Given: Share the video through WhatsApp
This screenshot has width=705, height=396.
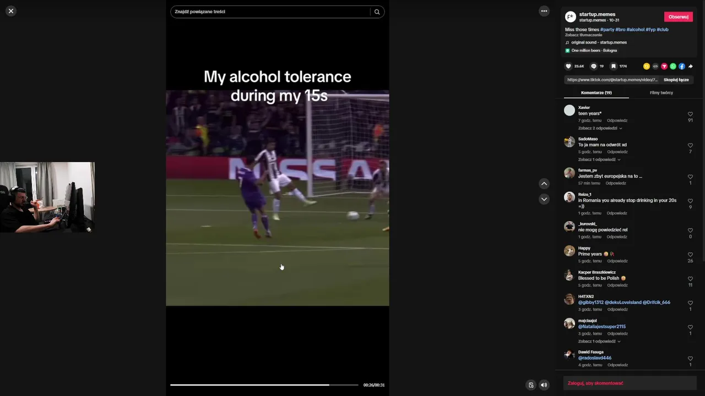Looking at the screenshot, I should [673, 67].
